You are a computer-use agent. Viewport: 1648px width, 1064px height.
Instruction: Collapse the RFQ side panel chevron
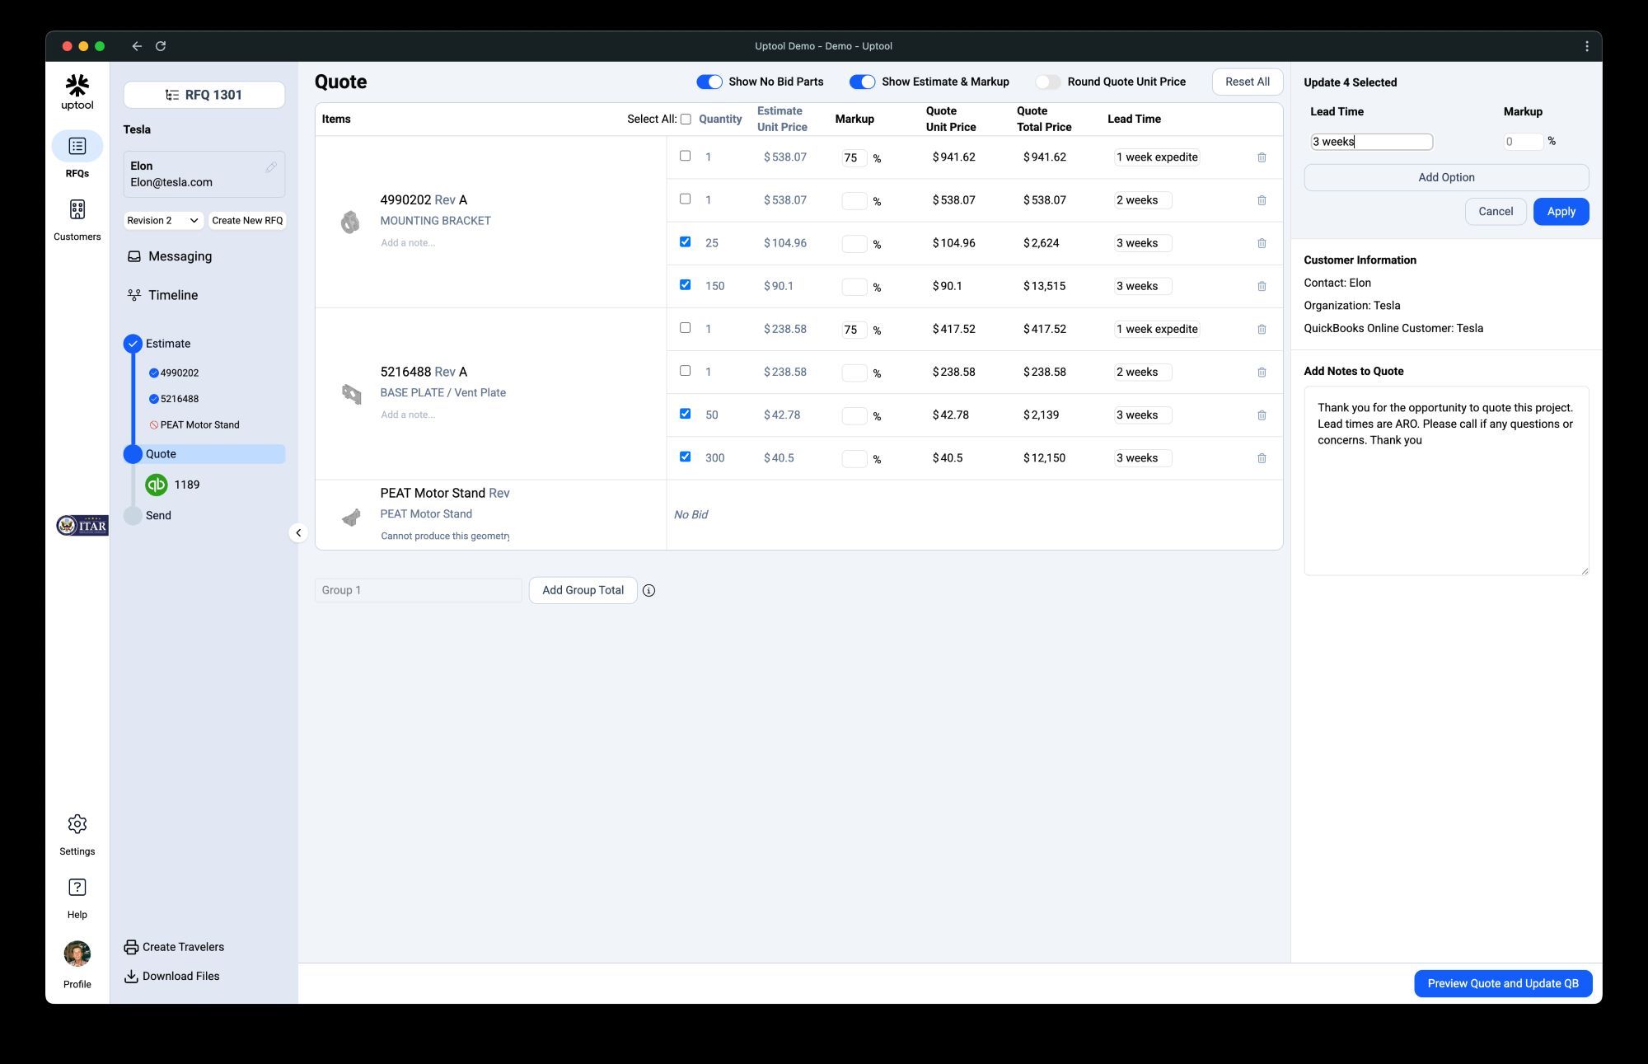pyautogui.click(x=298, y=533)
